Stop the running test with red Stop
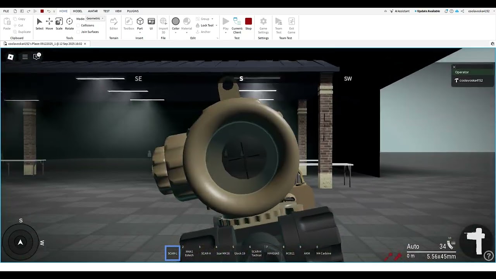Image resolution: width=496 pixels, height=279 pixels. point(248,24)
